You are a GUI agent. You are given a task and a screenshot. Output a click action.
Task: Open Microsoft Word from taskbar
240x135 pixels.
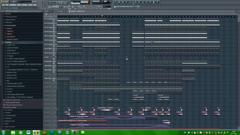pyautogui.click(x=28, y=132)
